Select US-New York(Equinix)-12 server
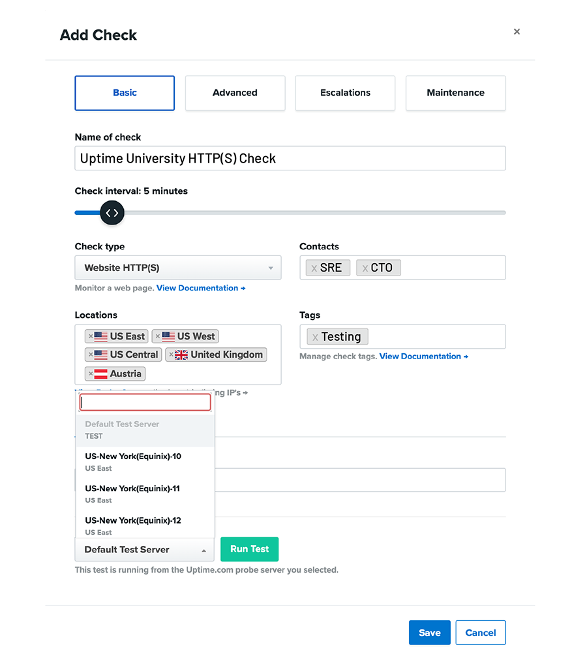This screenshot has height=666, width=587. [145, 526]
